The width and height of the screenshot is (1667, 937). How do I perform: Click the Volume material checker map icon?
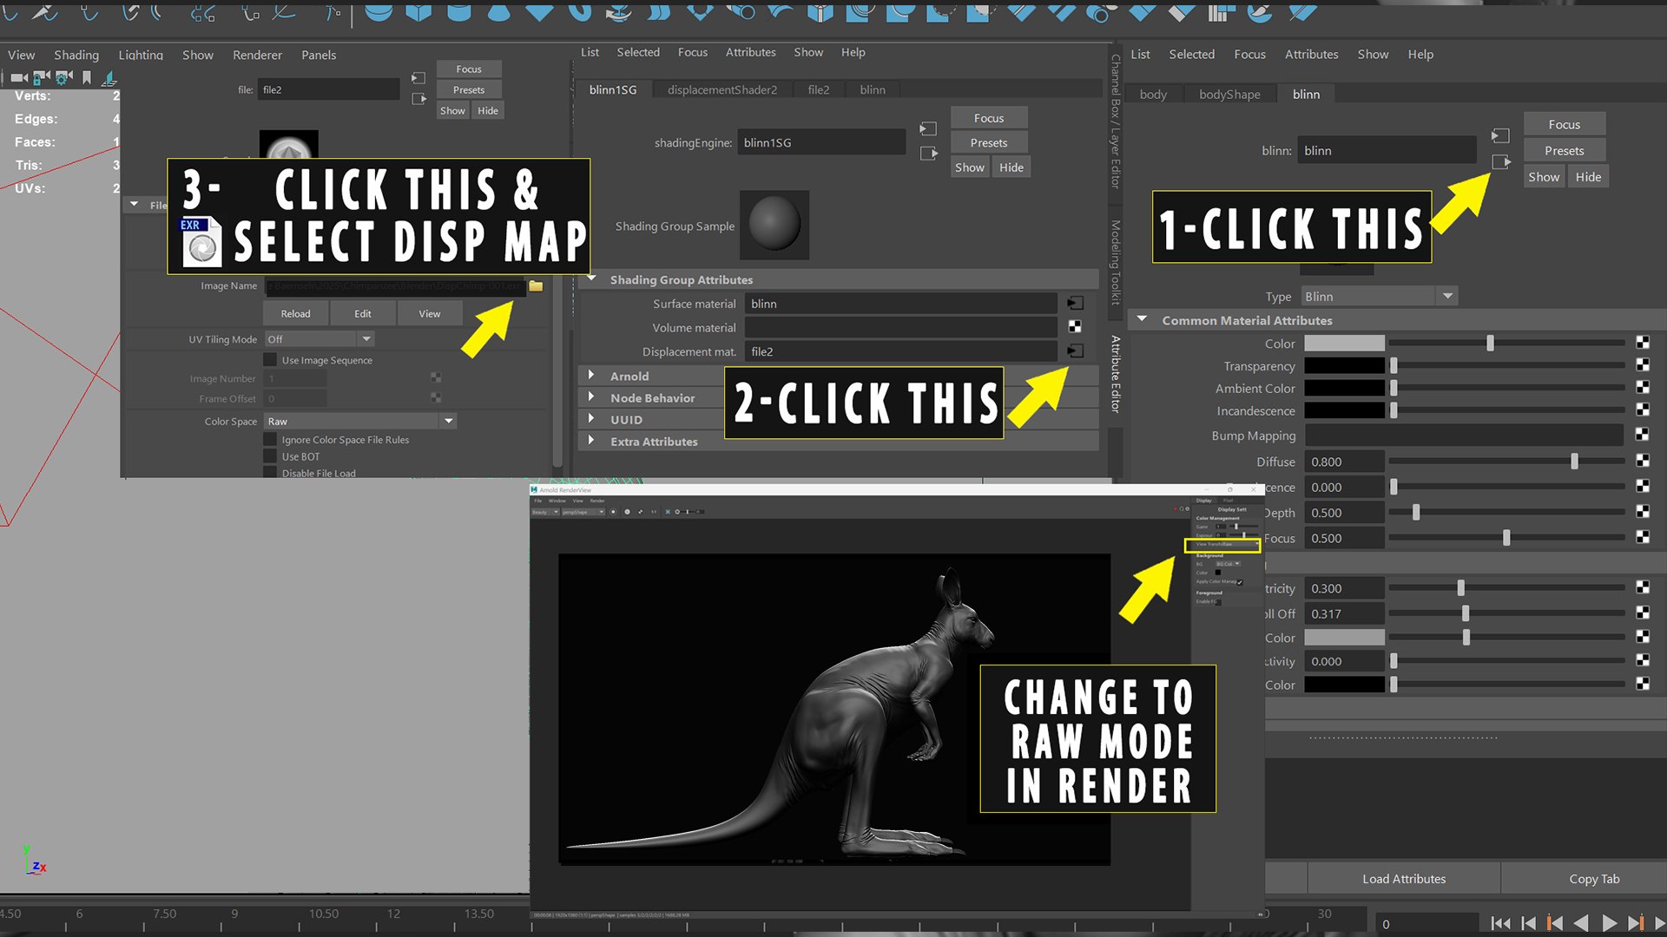click(1075, 327)
